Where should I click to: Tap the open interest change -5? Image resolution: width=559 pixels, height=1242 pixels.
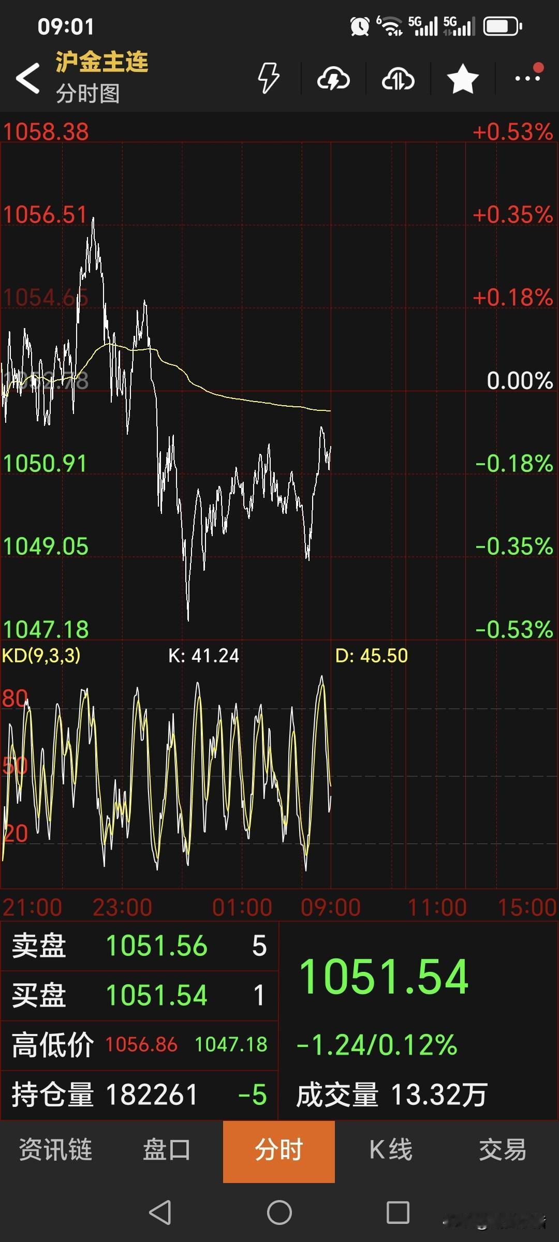(253, 1095)
